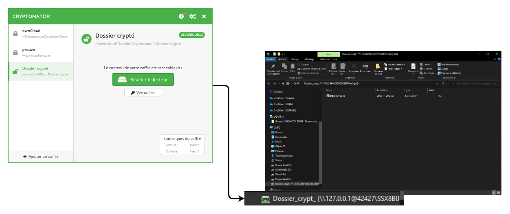Open Dropbox in the Explorer sidebar
The width and height of the screenshot is (510, 214).
click(x=276, y=92)
